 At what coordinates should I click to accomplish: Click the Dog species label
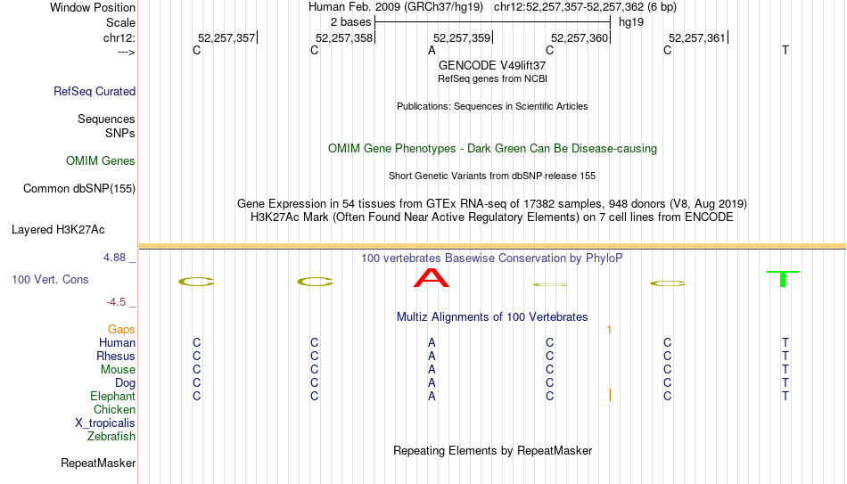pos(125,383)
